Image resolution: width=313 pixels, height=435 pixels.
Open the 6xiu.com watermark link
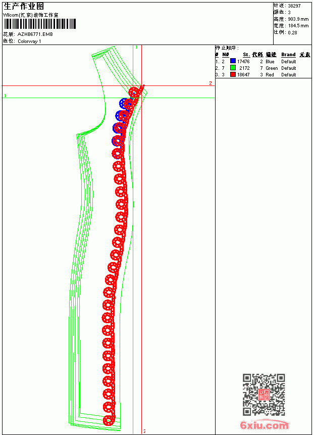pyautogui.click(x=265, y=425)
